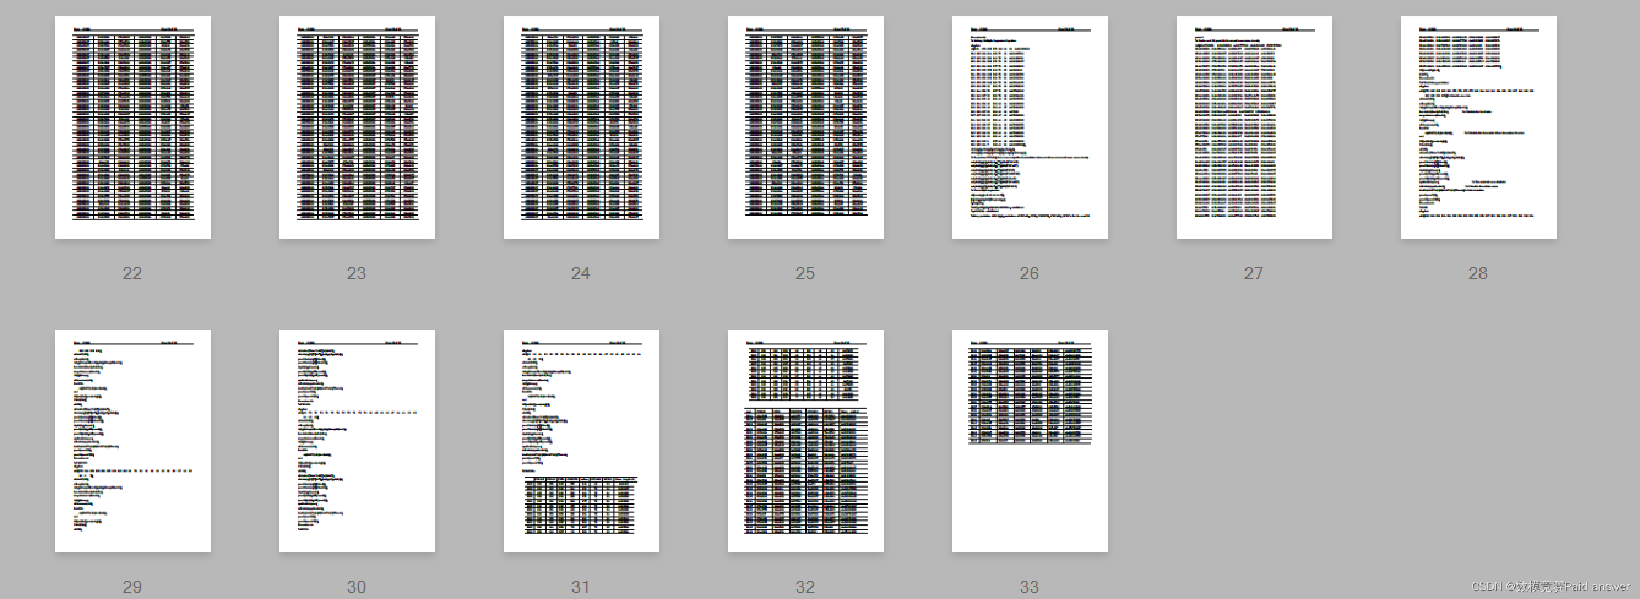The width and height of the screenshot is (1640, 599).
Task: Select the page 25 thumbnail
Action: click(x=805, y=127)
